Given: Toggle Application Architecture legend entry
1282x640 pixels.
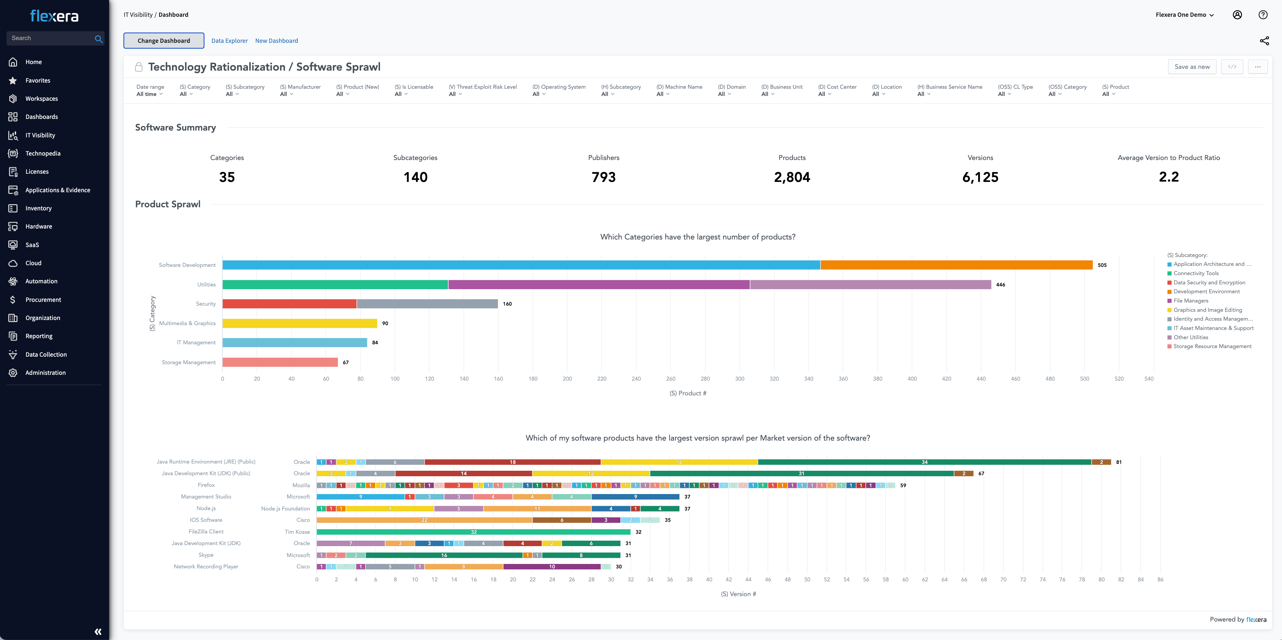Looking at the screenshot, I should [1209, 264].
